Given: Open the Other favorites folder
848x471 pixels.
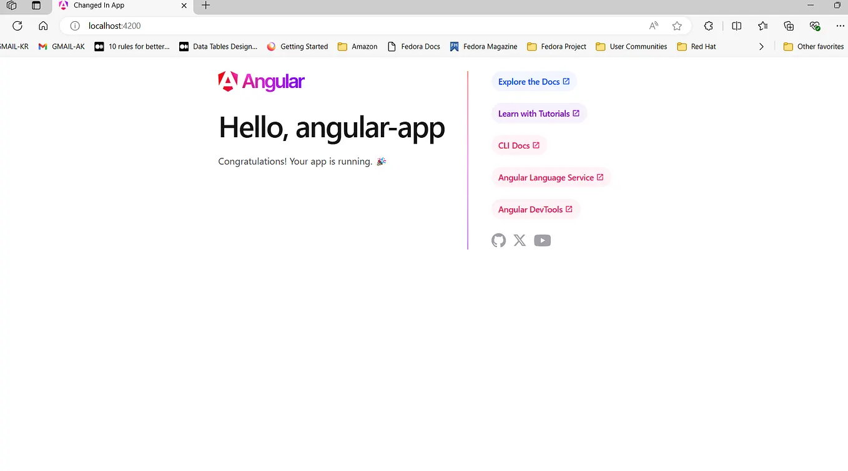Looking at the screenshot, I should [813, 46].
